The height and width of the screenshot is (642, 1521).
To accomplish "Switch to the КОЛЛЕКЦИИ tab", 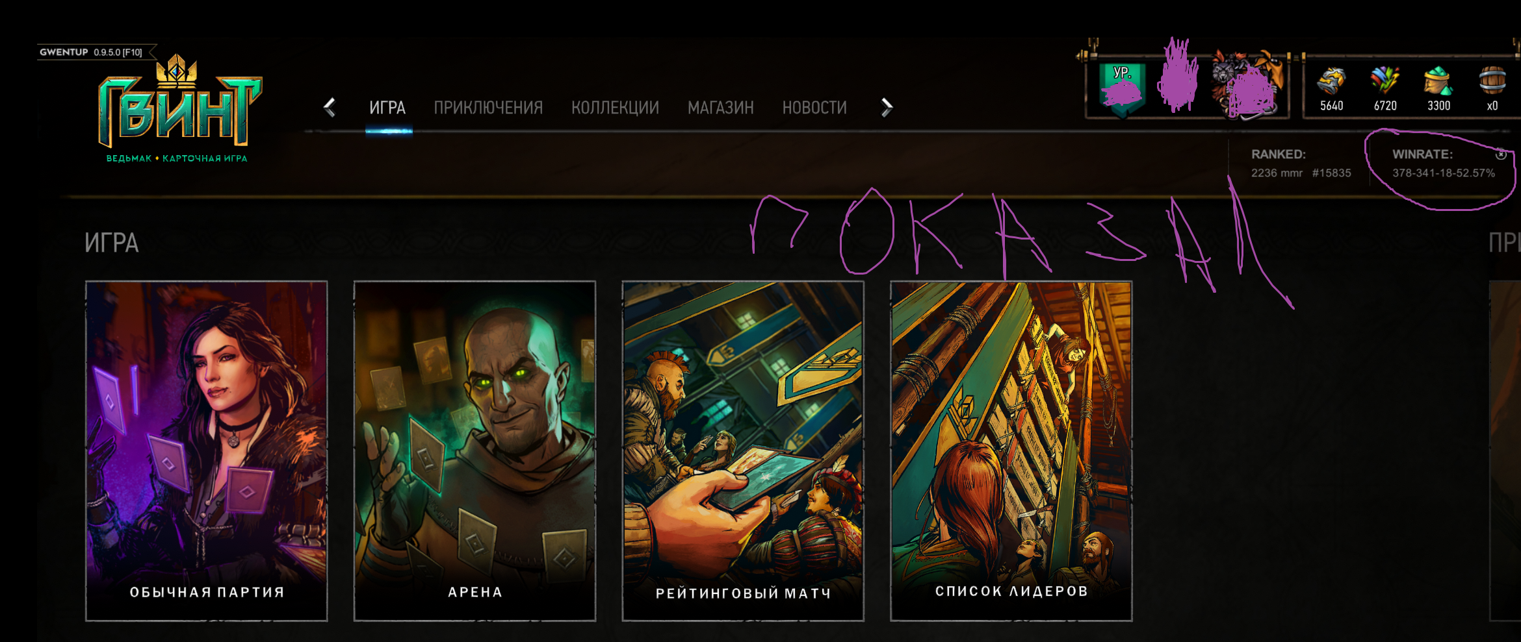I will pyautogui.click(x=615, y=108).
